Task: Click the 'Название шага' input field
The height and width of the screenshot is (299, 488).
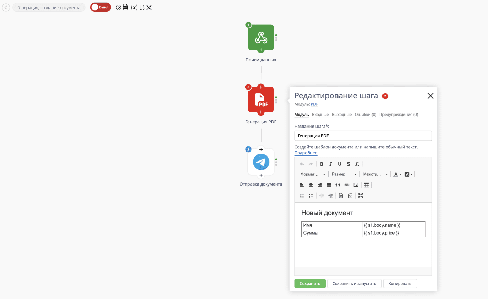Action: [363, 136]
